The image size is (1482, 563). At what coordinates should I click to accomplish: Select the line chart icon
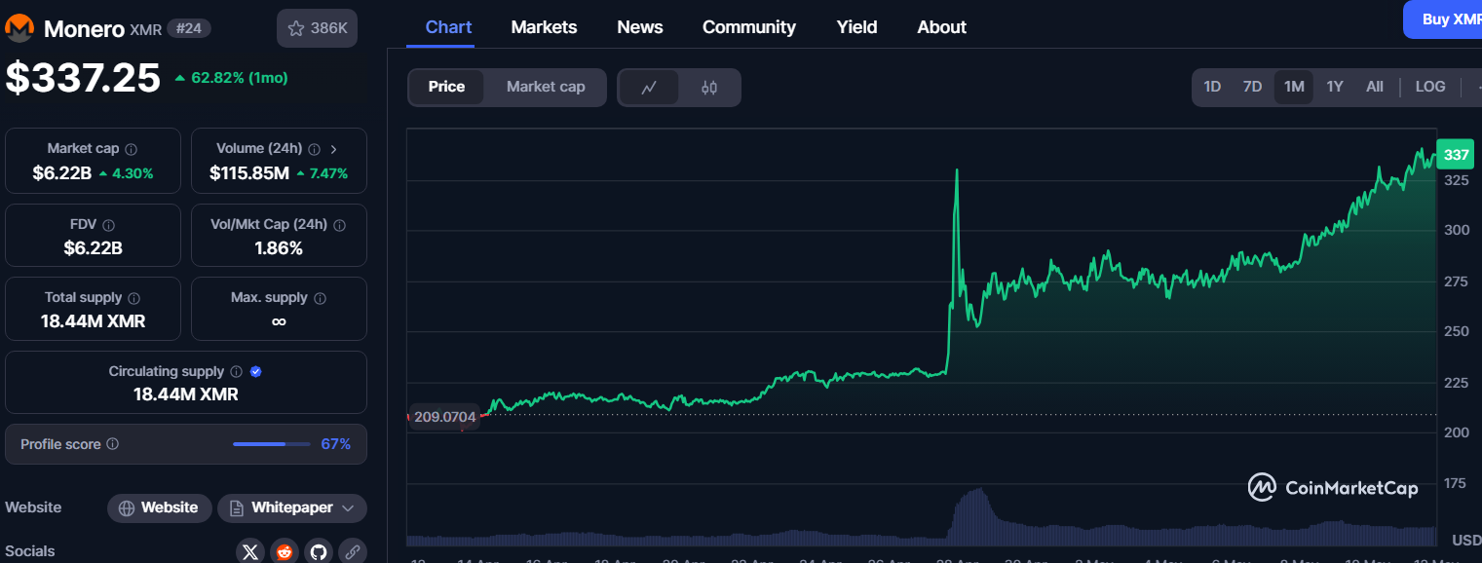point(649,88)
